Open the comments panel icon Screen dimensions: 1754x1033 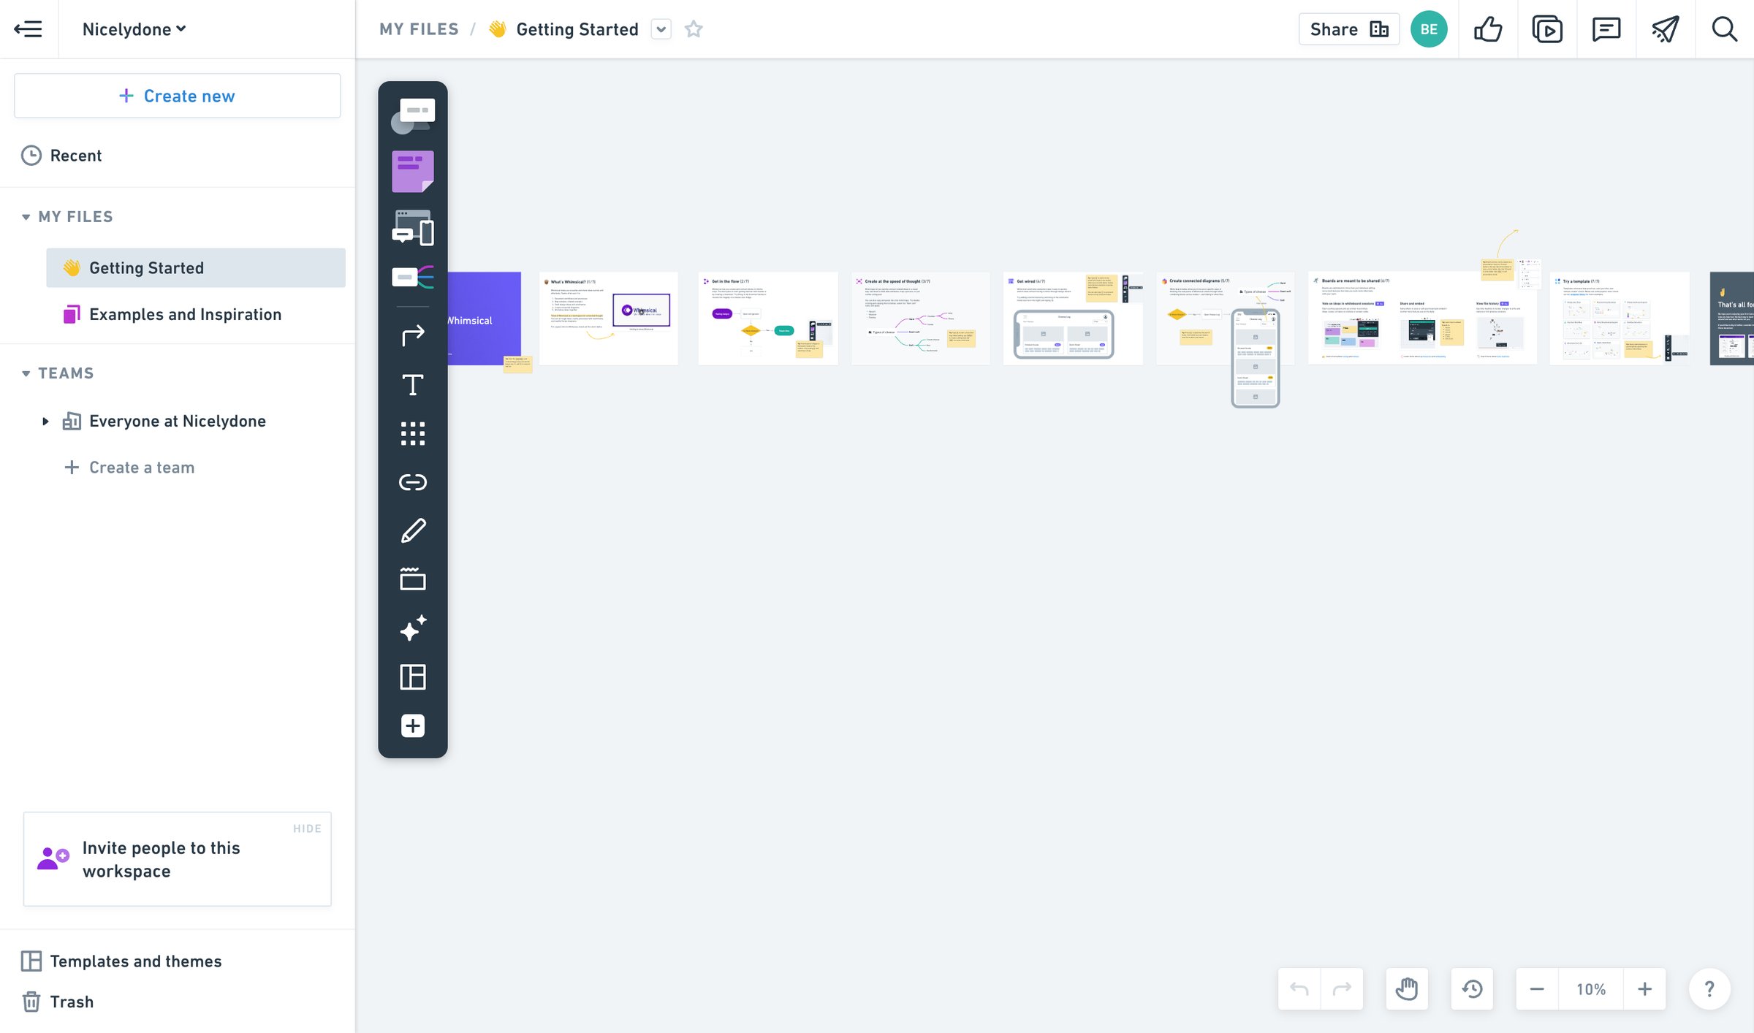pyautogui.click(x=1606, y=29)
